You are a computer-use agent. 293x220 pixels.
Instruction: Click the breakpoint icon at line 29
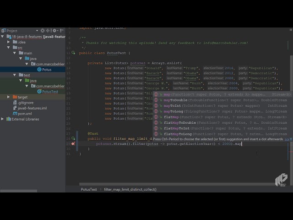(73, 143)
